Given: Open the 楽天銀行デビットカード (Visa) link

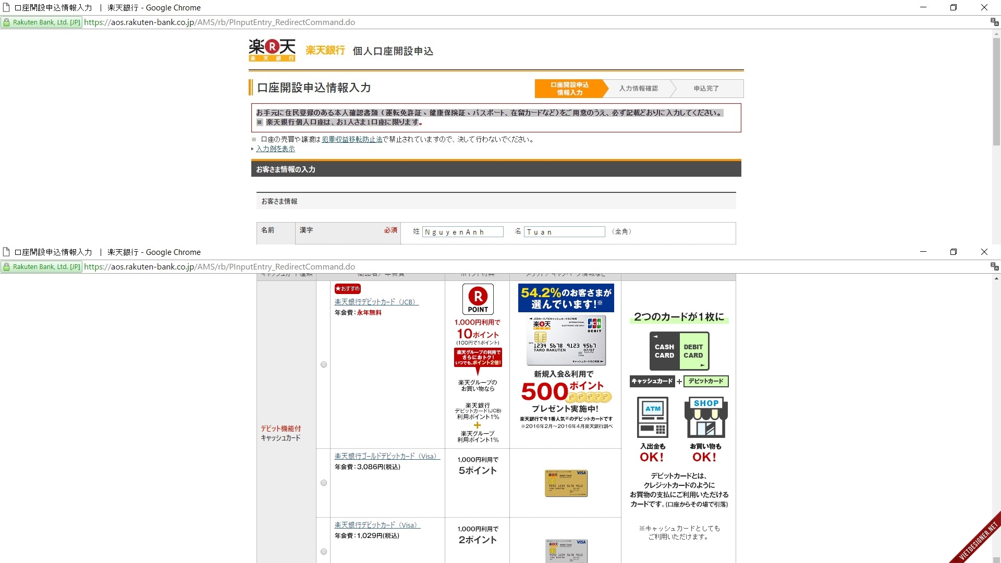Looking at the screenshot, I should click(x=377, y=525).
